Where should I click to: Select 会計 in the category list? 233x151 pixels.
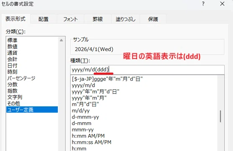32,59
